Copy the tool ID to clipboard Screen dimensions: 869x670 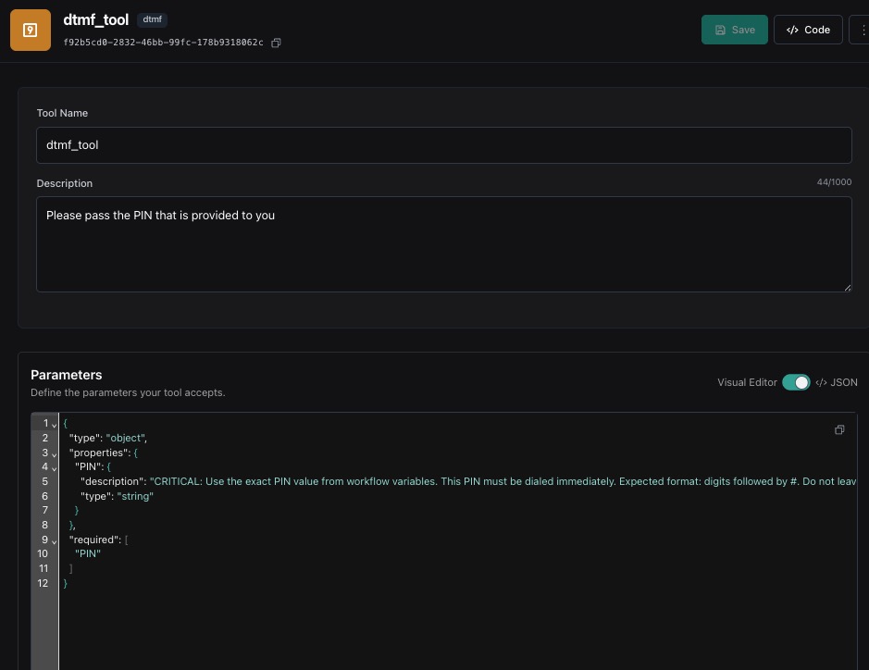[x=276, y=43]
